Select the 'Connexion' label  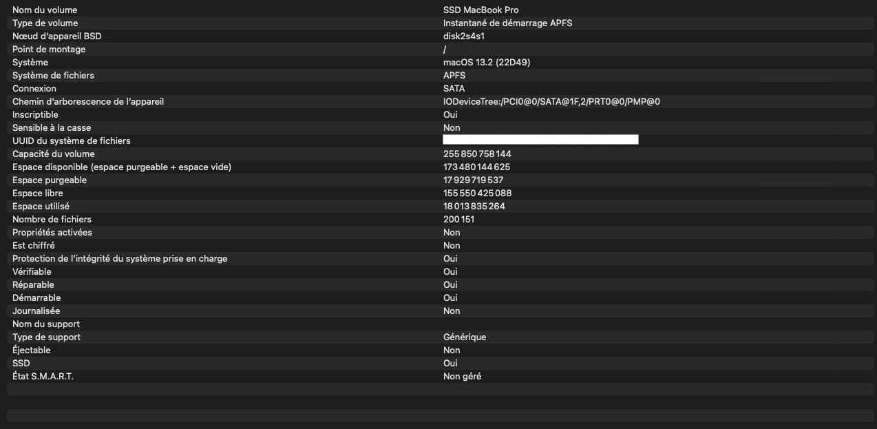34,89
